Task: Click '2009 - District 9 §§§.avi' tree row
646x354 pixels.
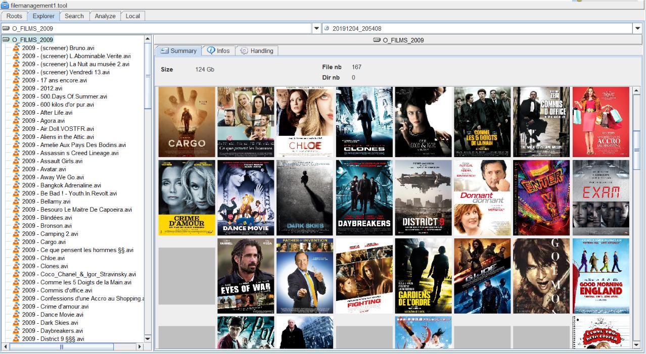Action: [x=53, y=339]
